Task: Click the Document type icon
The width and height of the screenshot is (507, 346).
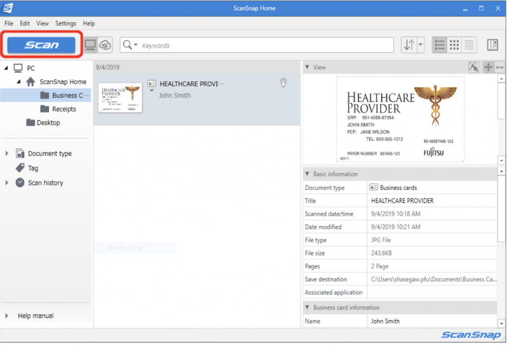Action: [x=20, y=153]
